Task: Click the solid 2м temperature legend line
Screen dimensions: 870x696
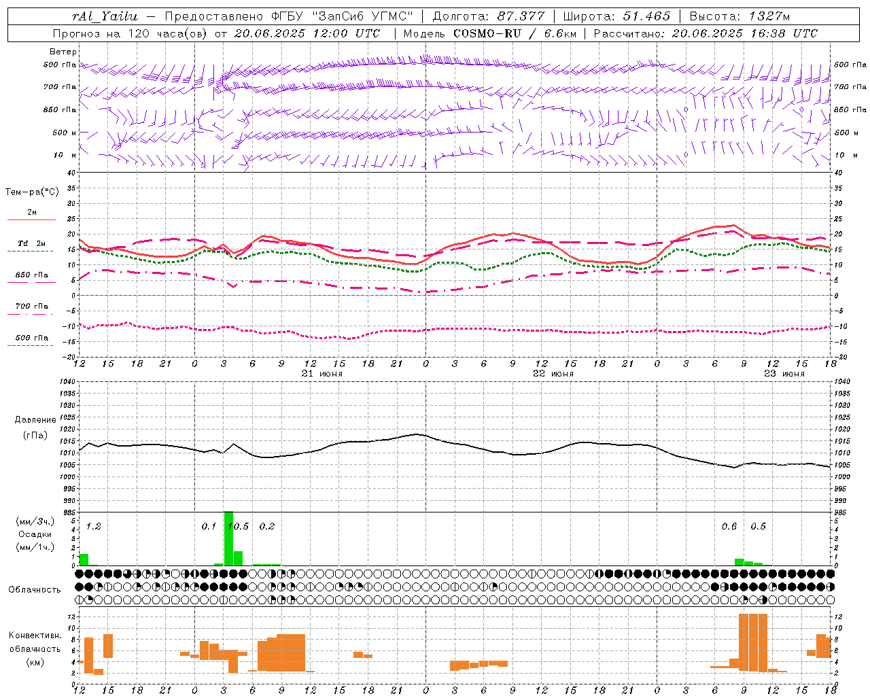Action: [x=31, y=220]
